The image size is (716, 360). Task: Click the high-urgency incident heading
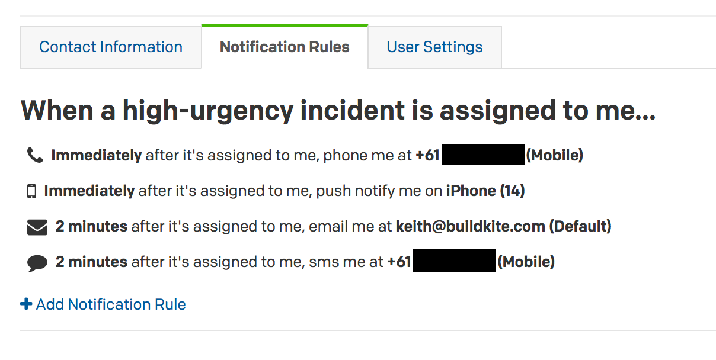(338, 111)
